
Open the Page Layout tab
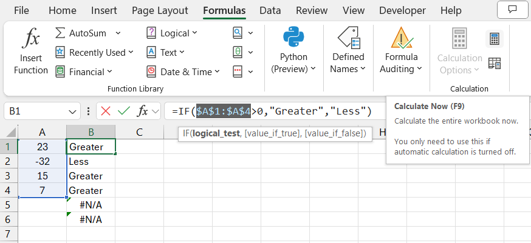click(160, 10)
